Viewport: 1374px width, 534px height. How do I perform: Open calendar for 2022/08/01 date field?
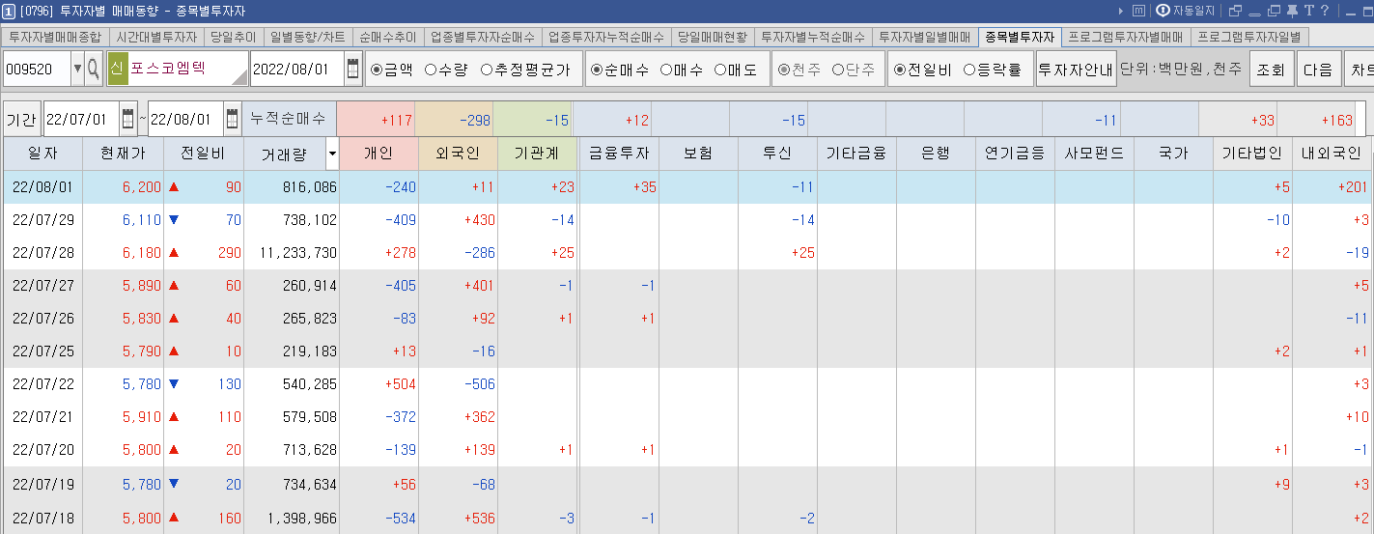[352, 70]
